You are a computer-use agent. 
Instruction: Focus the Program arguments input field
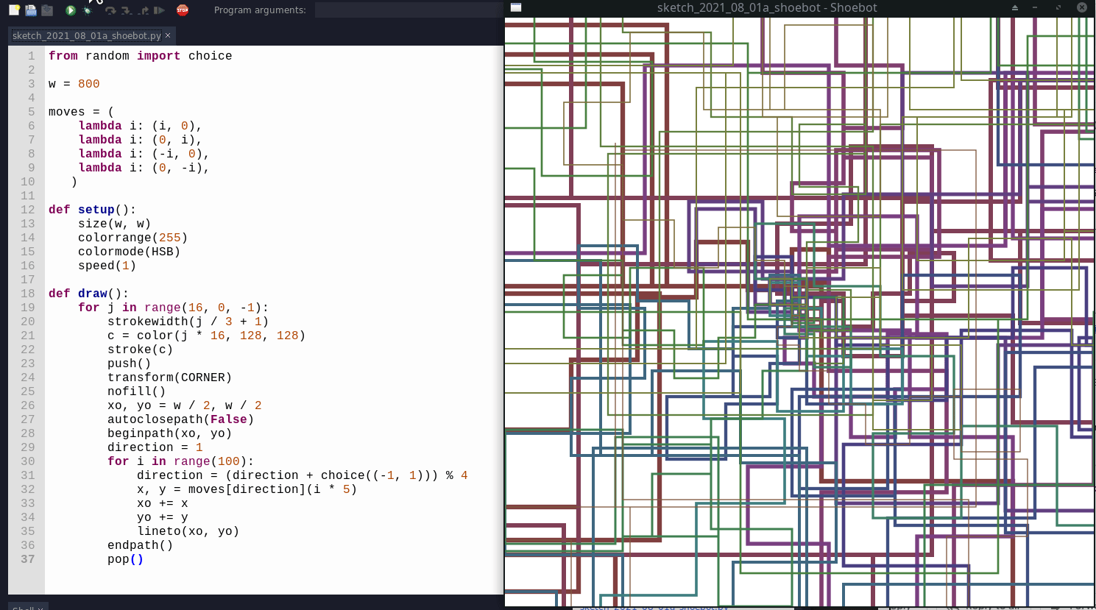tap(409, 10)
